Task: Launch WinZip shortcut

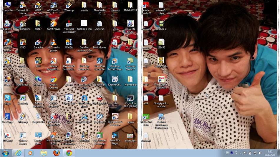Action: click(69, 44)
